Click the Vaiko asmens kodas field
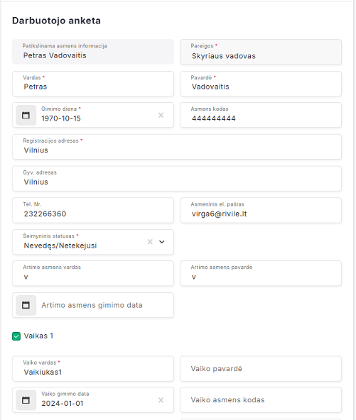 (261, 400)
